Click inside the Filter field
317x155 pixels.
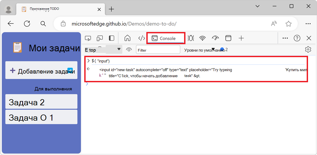[x=158, y=49]
